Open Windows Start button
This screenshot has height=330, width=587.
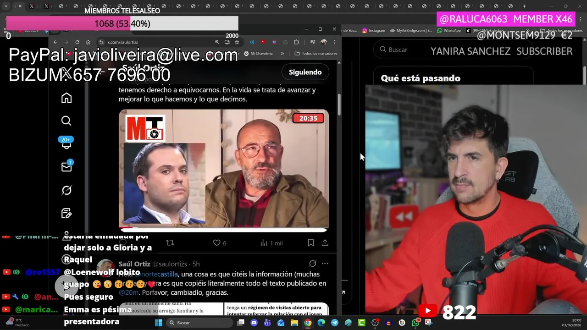159,323
